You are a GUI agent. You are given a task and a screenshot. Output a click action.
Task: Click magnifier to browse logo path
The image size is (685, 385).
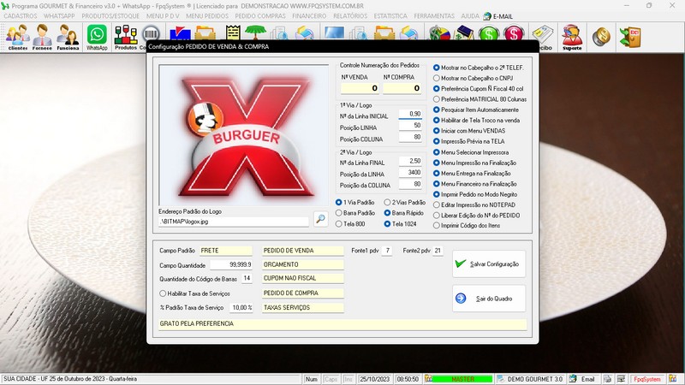(320, 218)
